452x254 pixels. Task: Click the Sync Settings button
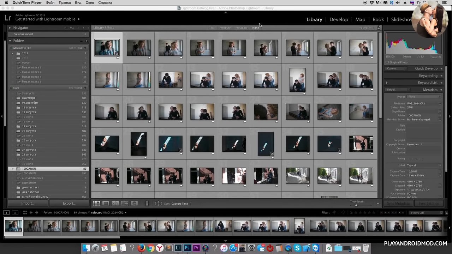click(x=428, y=204)
